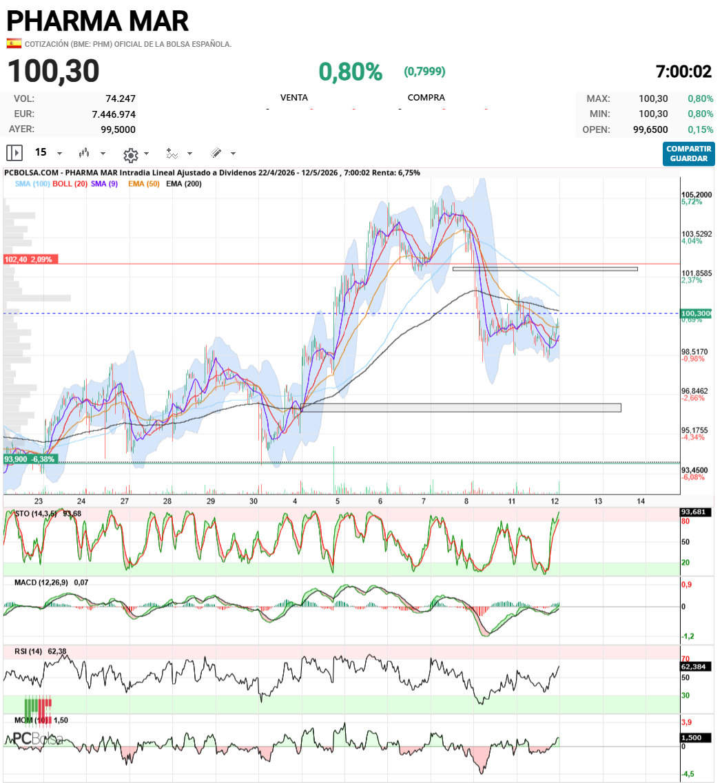This screenshot has width=722, height=783.
Task: Click the 96,8462 price axis label
Action: pos(694,391)
